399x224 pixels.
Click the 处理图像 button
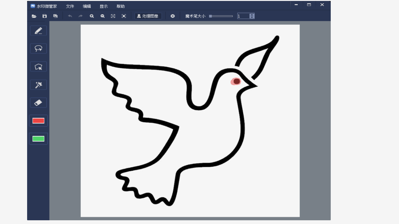click(x=148, y=16)
